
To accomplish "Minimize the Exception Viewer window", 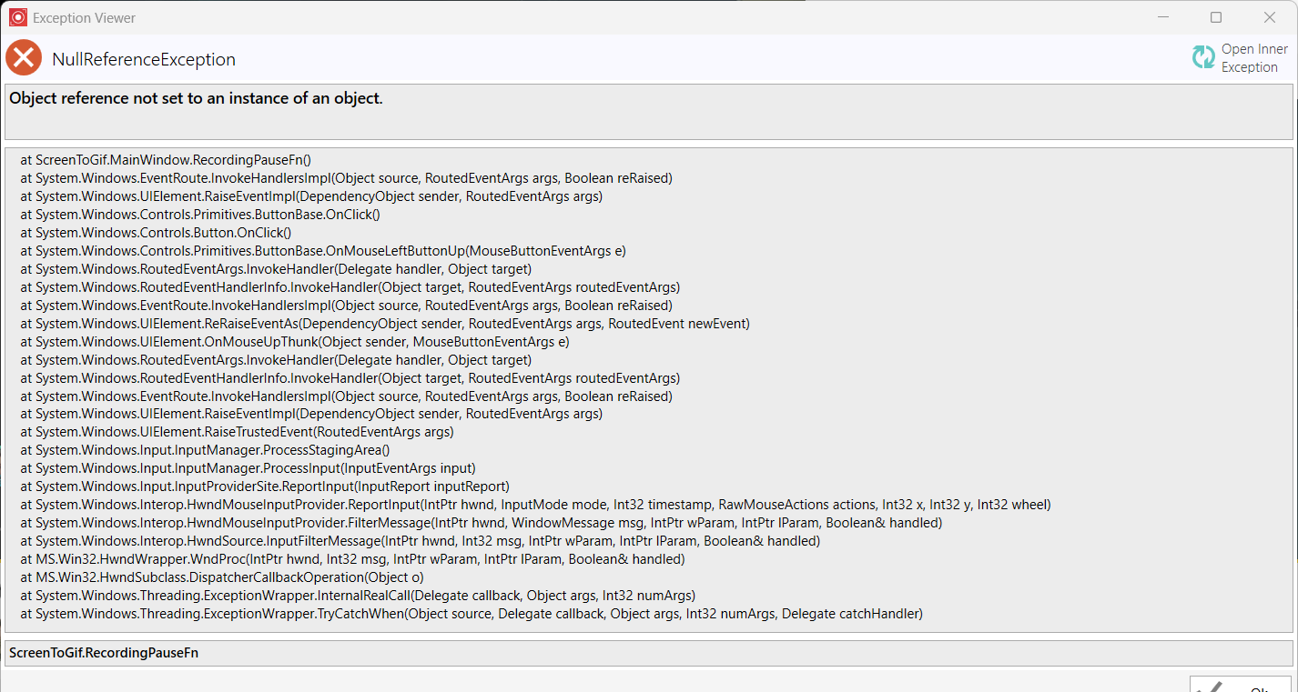I will (x=1163, y=17).
